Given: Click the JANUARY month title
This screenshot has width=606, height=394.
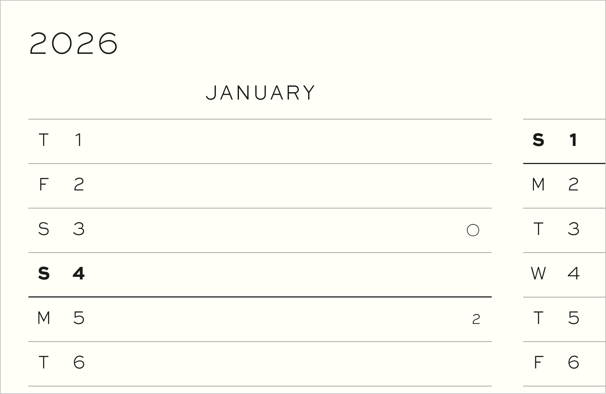Looking at the screenshot, I should coord(260,93).
